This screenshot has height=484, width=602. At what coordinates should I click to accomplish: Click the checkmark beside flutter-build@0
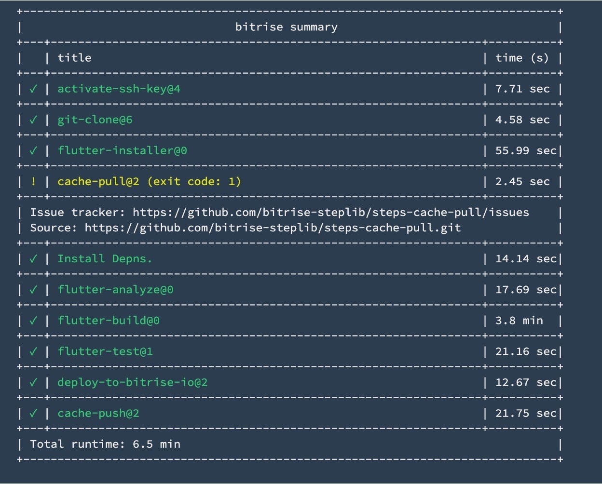click(x=33, y=321)
